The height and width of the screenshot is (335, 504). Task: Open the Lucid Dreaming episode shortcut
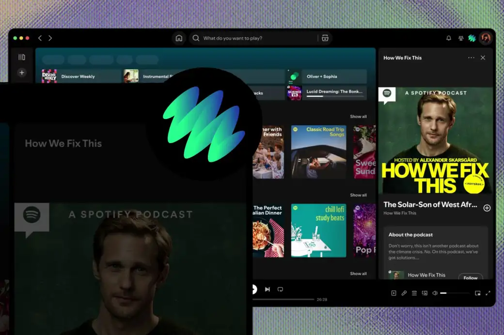pyautogui.click(x=327, y=93)
